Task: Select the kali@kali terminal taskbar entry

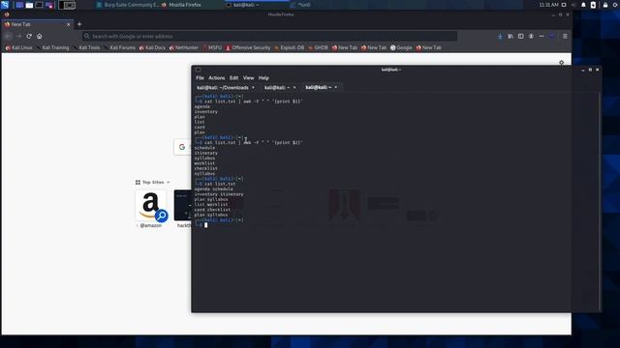Action: (x=243, y=5)
